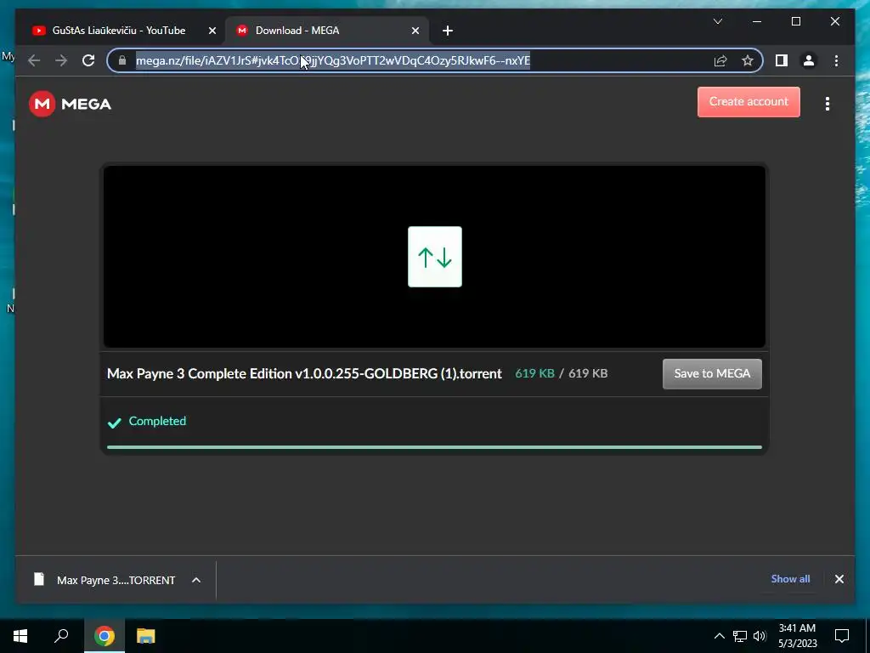Show all downloads
Screen dimensions: 870x653
point(790,578)
